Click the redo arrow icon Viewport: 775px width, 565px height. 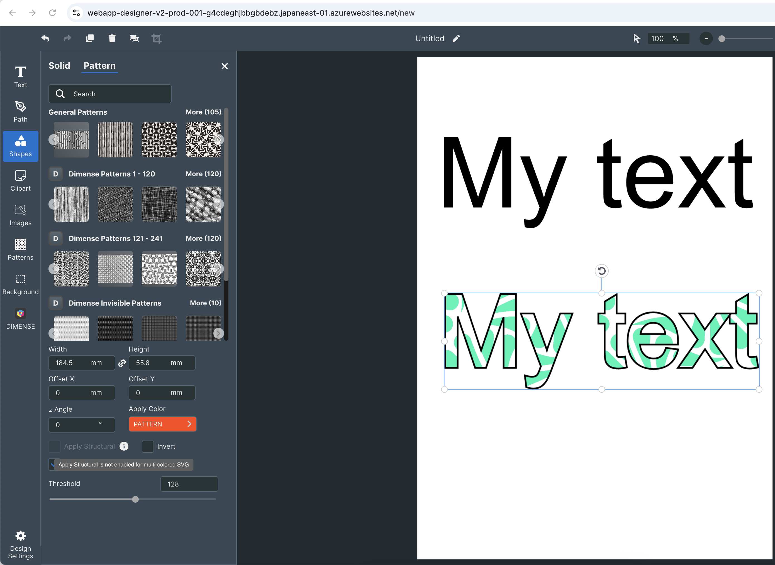pos(67,38)
